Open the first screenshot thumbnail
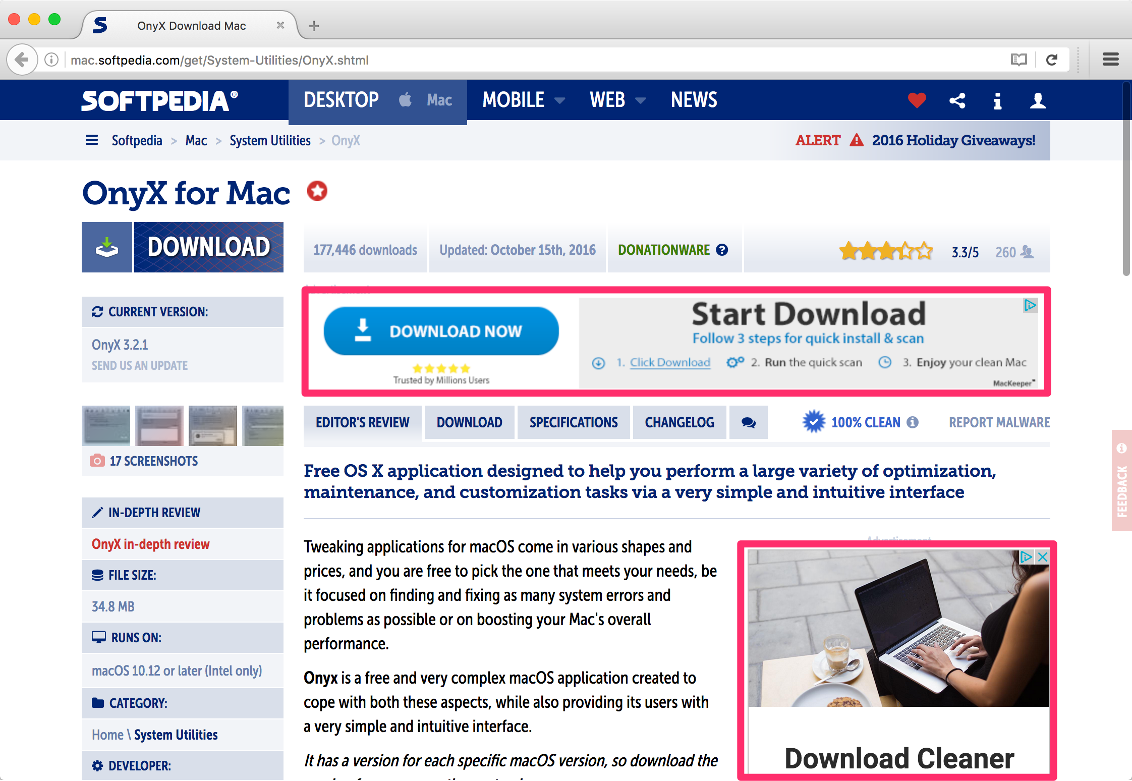1132x781 pixels. [x=106, y=425]
